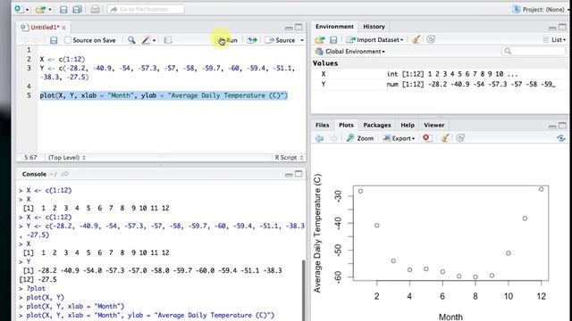The width and height of the screenshot is (572, 321).
Task: Refresh the environment pane
Action: tap(431, 39)
